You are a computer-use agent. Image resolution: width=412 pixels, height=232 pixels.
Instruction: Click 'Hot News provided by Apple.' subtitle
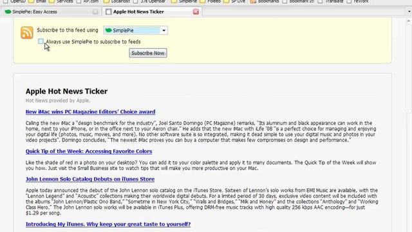pyautogui.click(x=58, y=101)
